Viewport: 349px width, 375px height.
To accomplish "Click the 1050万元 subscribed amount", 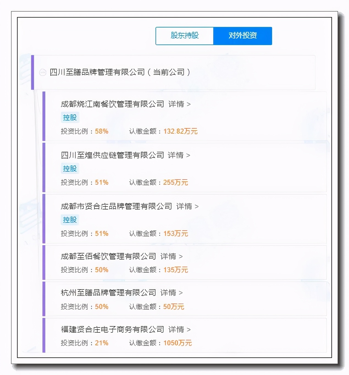I will coord(178,343).
